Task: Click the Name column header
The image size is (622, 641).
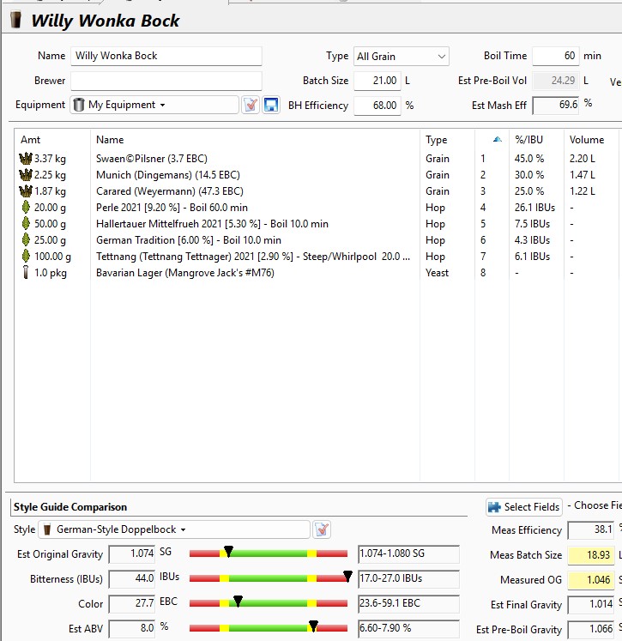Action: (110, 140)
